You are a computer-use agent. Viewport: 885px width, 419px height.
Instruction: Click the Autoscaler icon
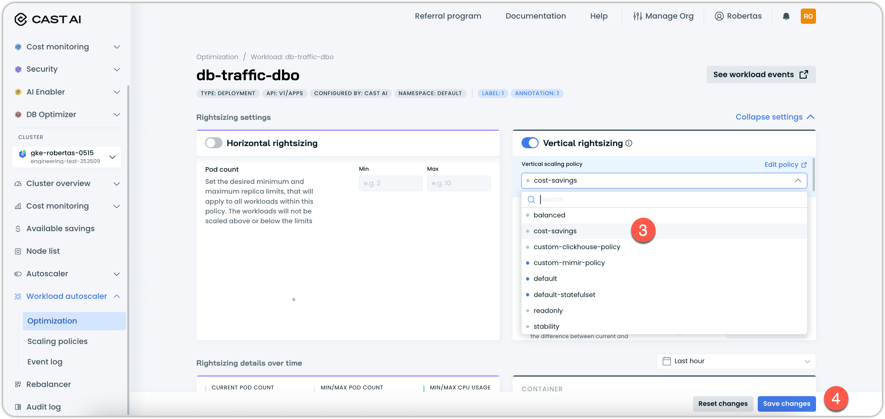[x=18, y=274]
